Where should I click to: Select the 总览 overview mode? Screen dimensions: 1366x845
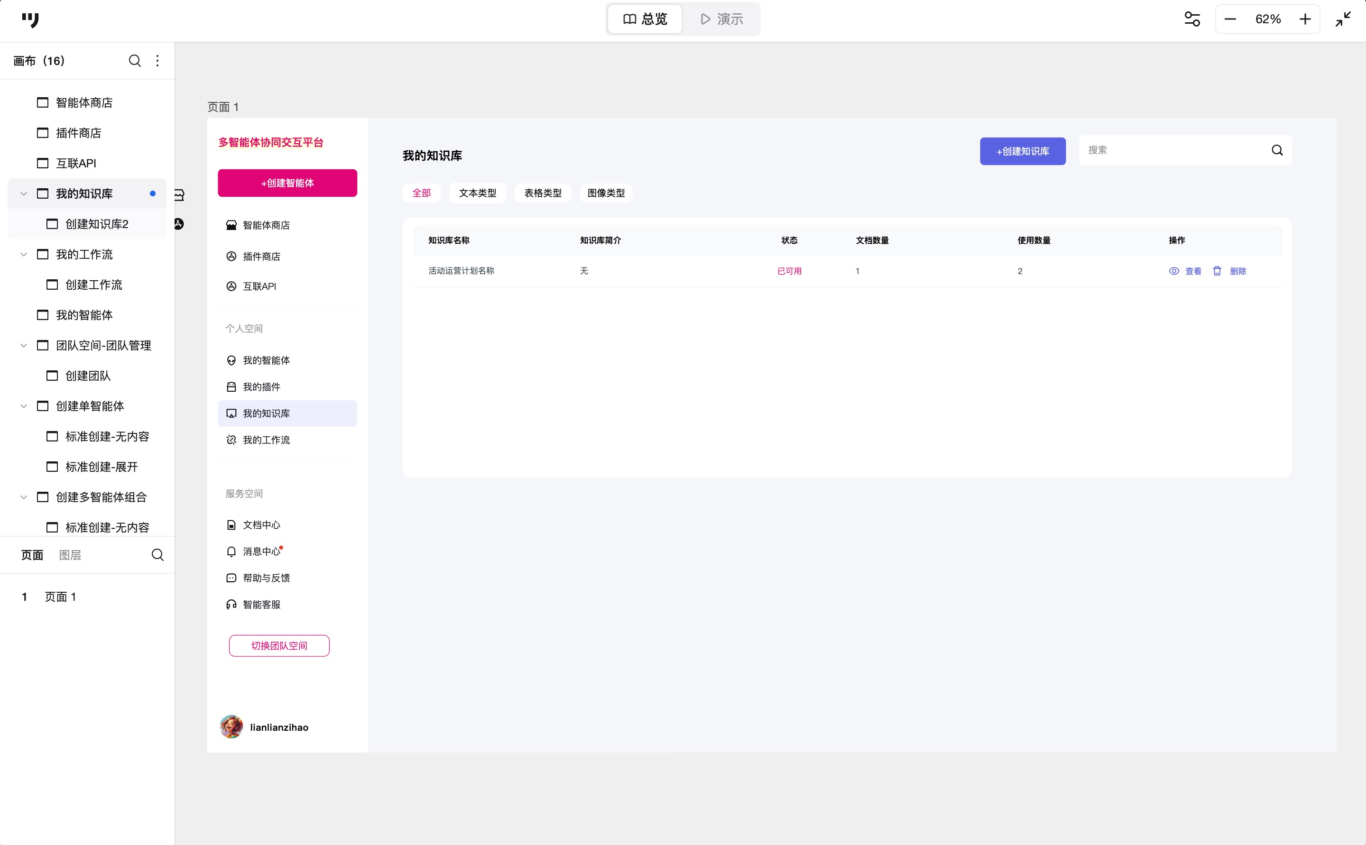(x=645, y=19)
